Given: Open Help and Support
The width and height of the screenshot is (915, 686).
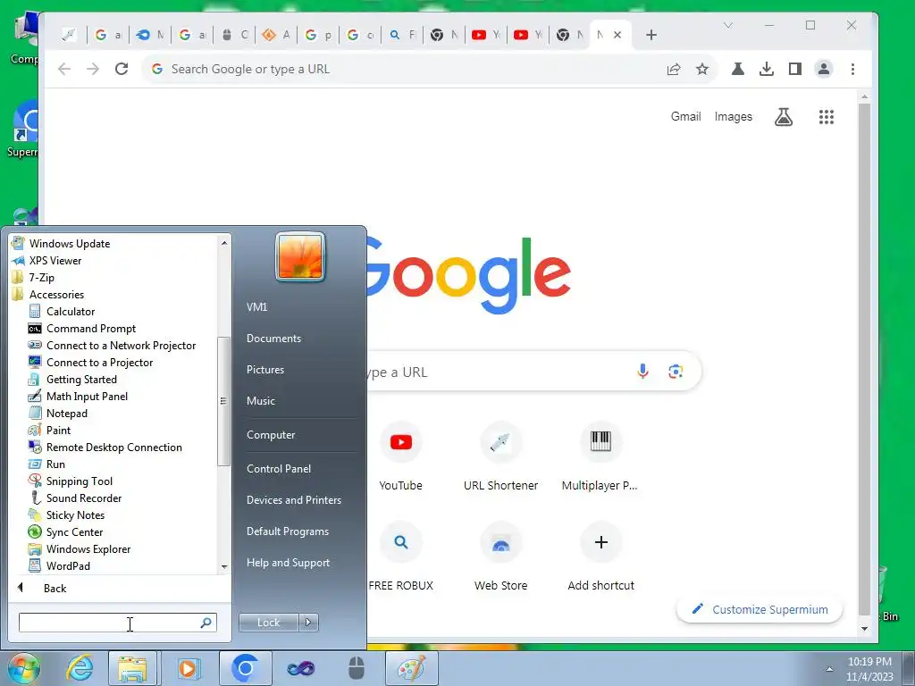Looking at the screenshot, I should pos(288,563).
